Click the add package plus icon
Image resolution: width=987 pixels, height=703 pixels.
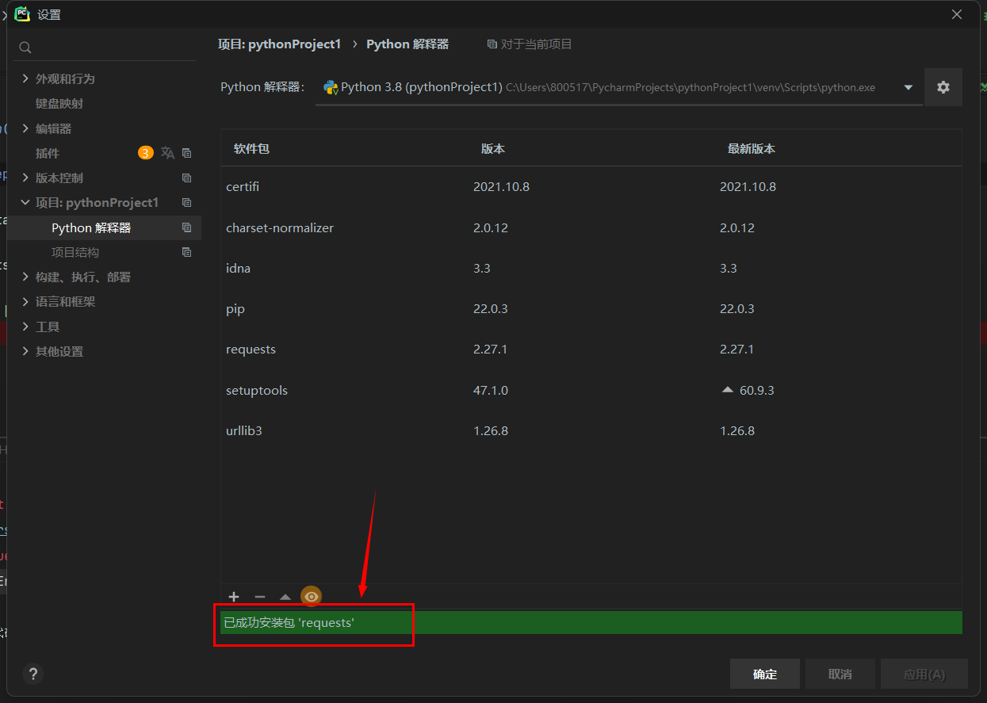point(234,597)
